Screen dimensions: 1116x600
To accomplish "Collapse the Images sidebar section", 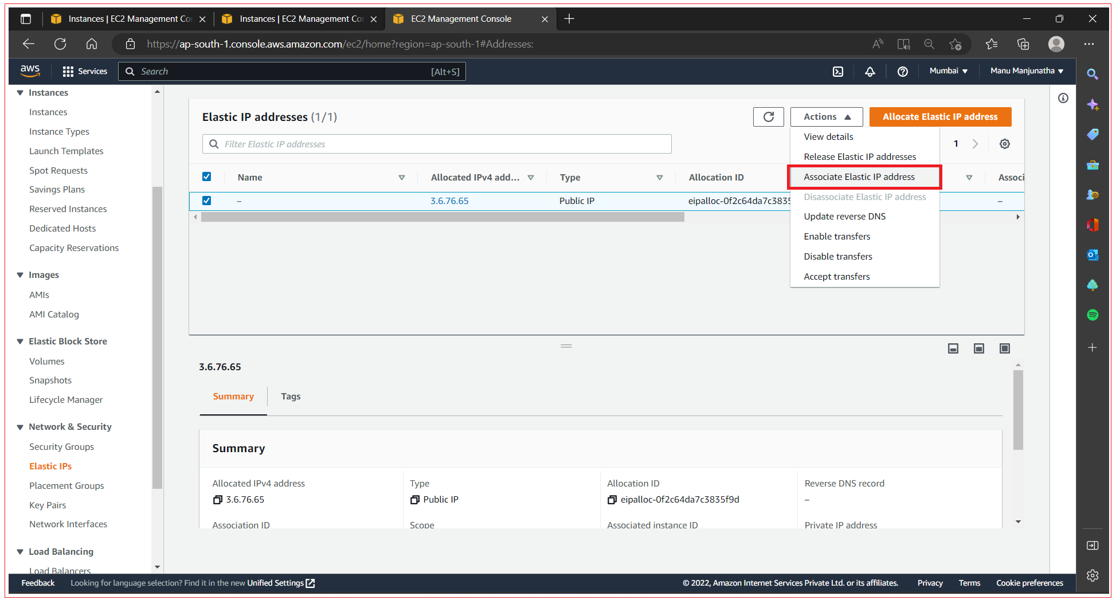I will point(20,275).
